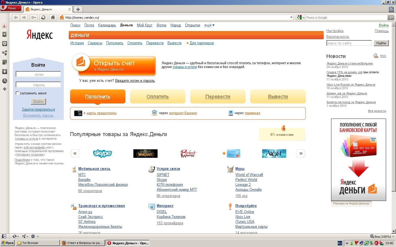396x247 pixels.
Task: Open the Вспомнить пароль link
Action: [38, 116]
